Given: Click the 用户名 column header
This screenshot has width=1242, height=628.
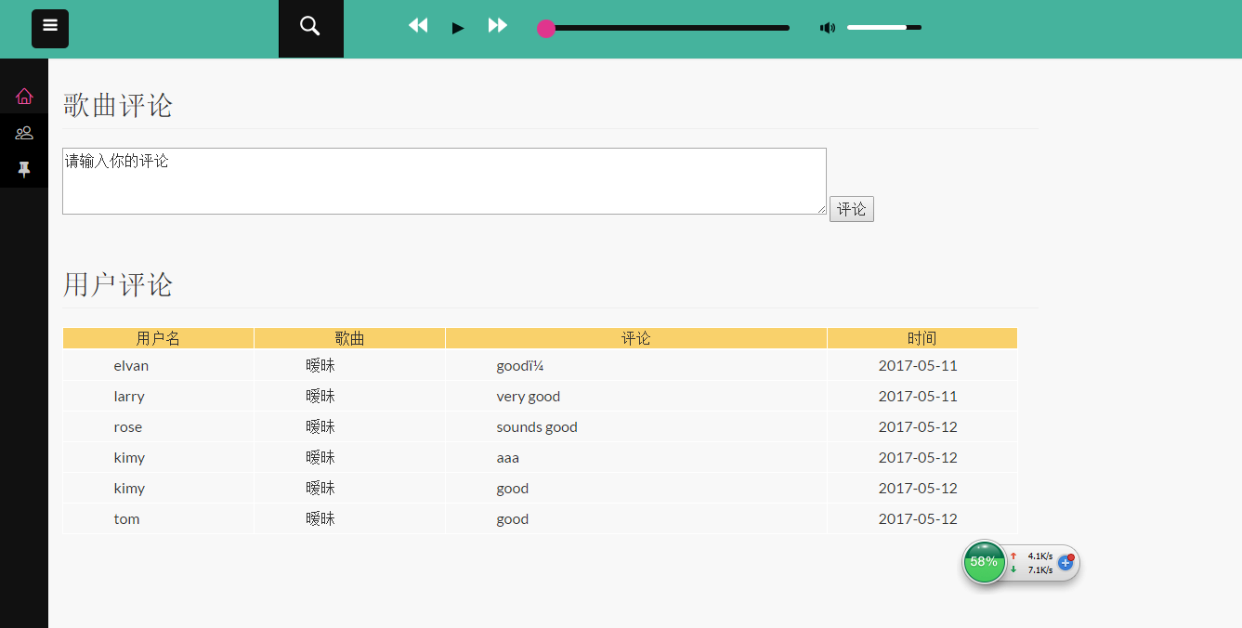Looking at the screenshot, I should 159,338.
